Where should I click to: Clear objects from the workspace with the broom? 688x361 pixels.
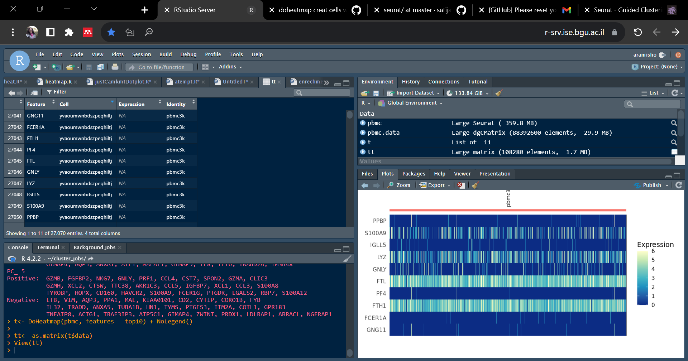click(x=499, y=93)
